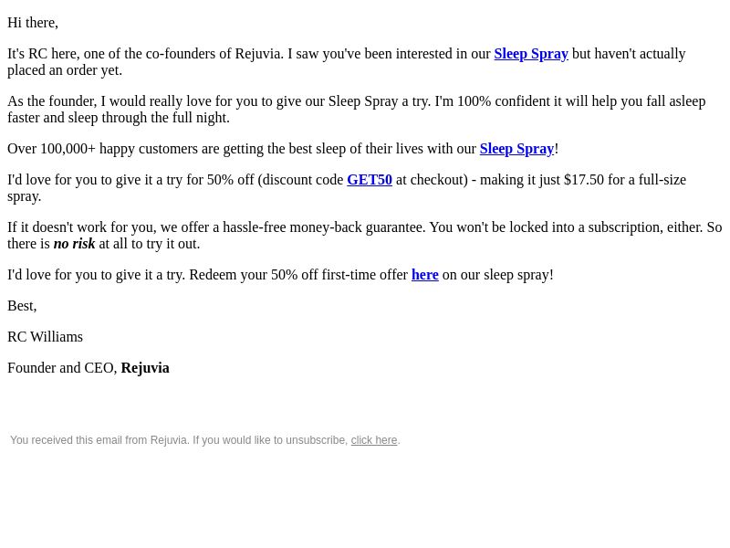Image resolution: width=730 pixels, height=548 pixels.
Task: Click the unsubscribe 'click here' link
Action: click(x=374, y=440)
